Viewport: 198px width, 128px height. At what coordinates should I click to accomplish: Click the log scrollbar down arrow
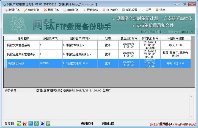[191, 116]
